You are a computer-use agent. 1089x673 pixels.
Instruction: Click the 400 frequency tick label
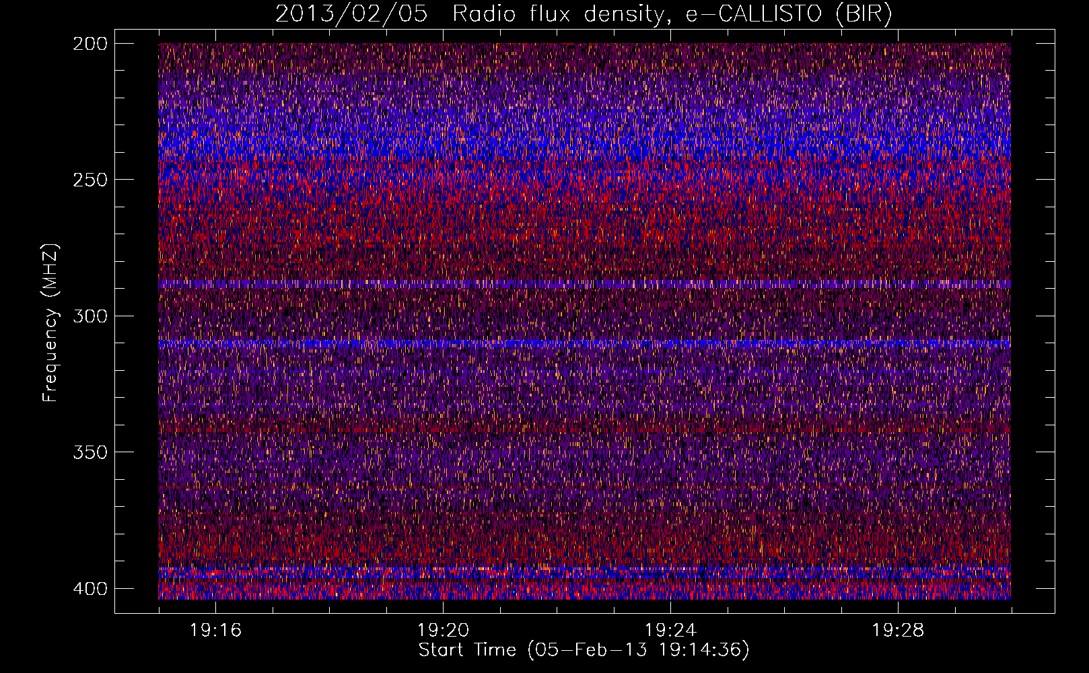[x=90, y=589]
